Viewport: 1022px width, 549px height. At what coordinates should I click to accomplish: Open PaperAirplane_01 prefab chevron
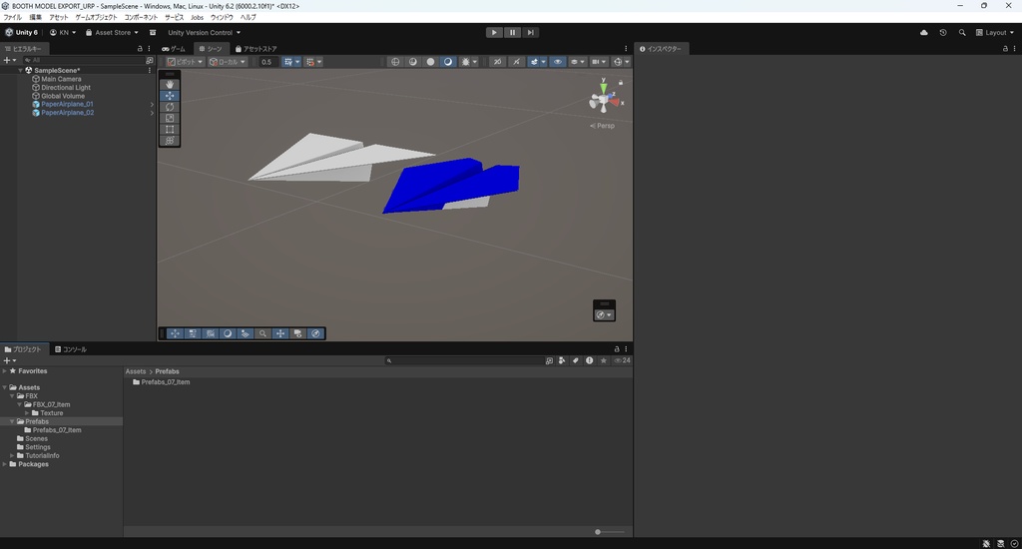pos(152,105)
